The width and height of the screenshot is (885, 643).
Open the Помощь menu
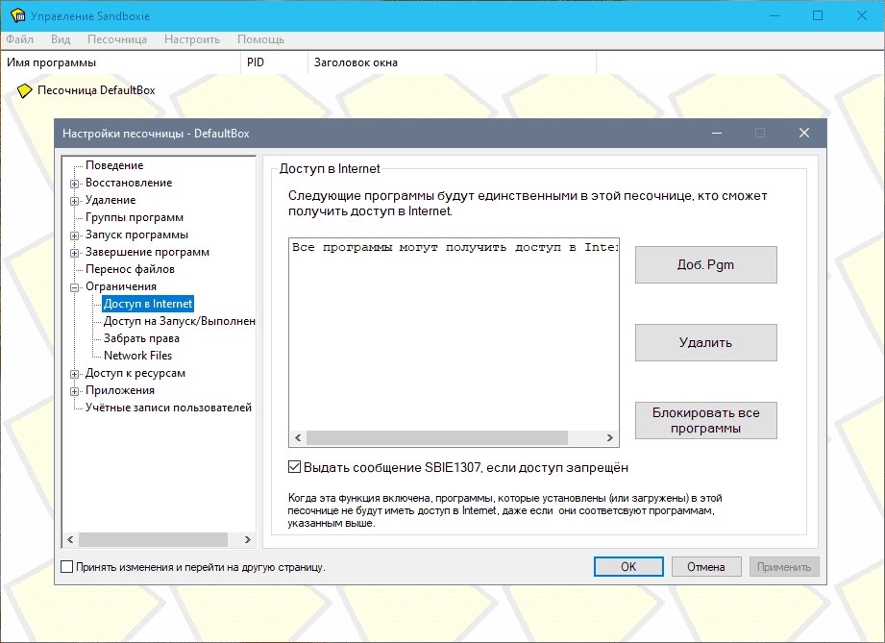tap(260, 39)
